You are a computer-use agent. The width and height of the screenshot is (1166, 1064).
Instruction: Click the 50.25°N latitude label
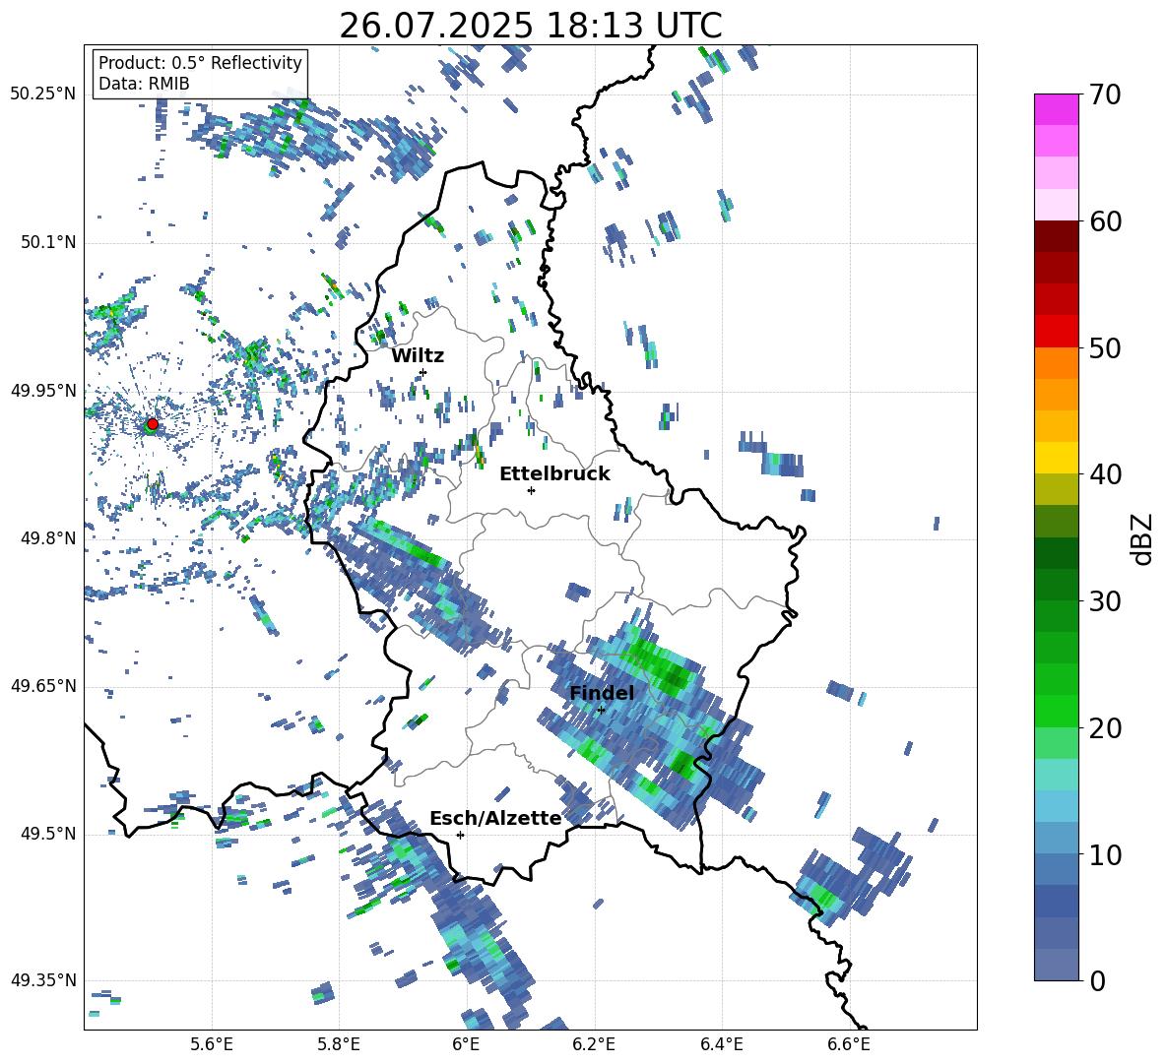(43, 94)
